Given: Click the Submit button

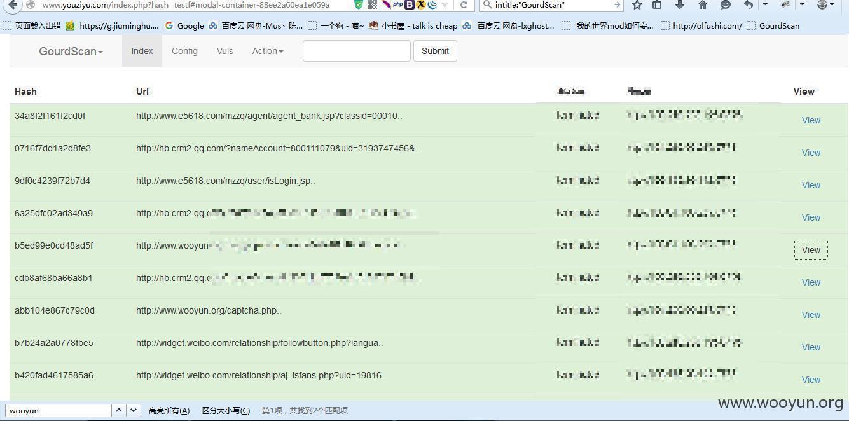Looking at the screenshot, I should click(435, 51).
